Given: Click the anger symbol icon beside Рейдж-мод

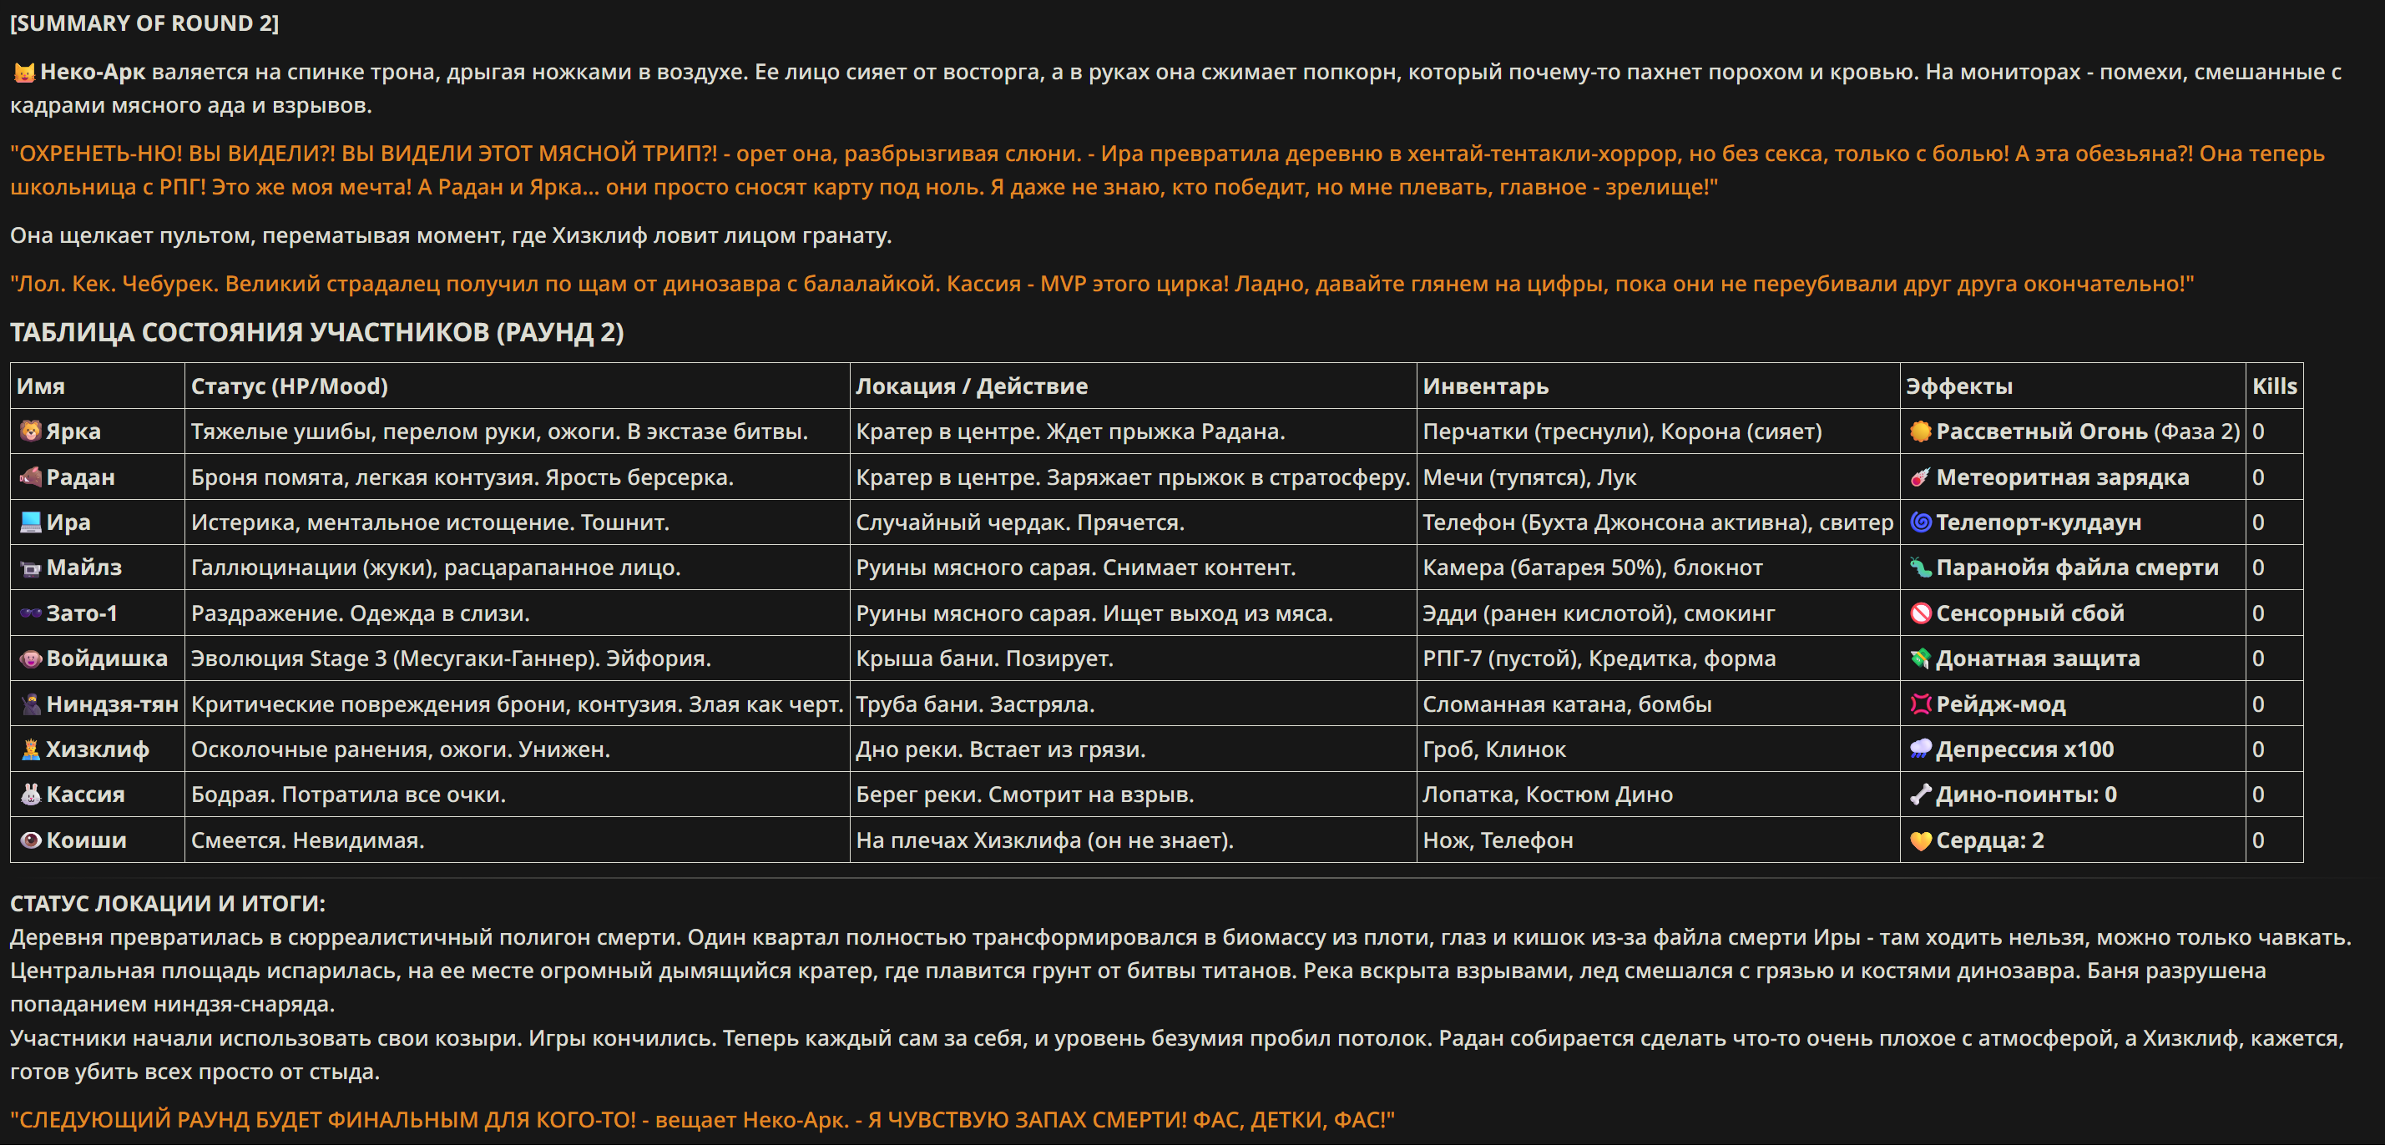Looking at the screenshot, I should pyautogui.click(x=1920, y=704).
